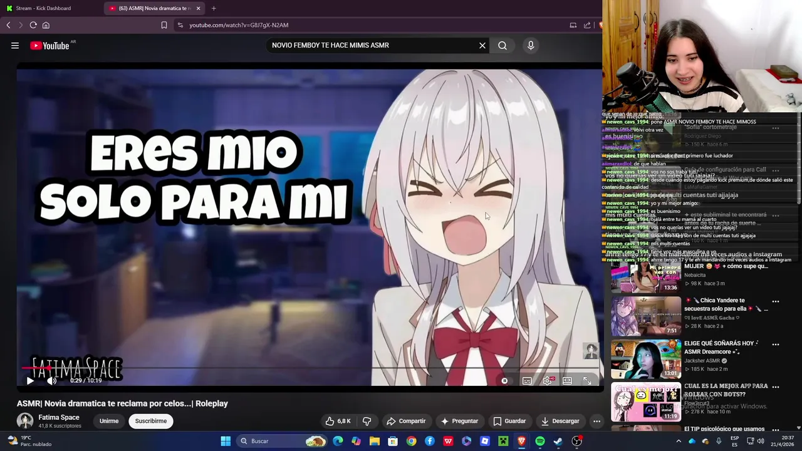Reload the current browser page

click(33, 25)
